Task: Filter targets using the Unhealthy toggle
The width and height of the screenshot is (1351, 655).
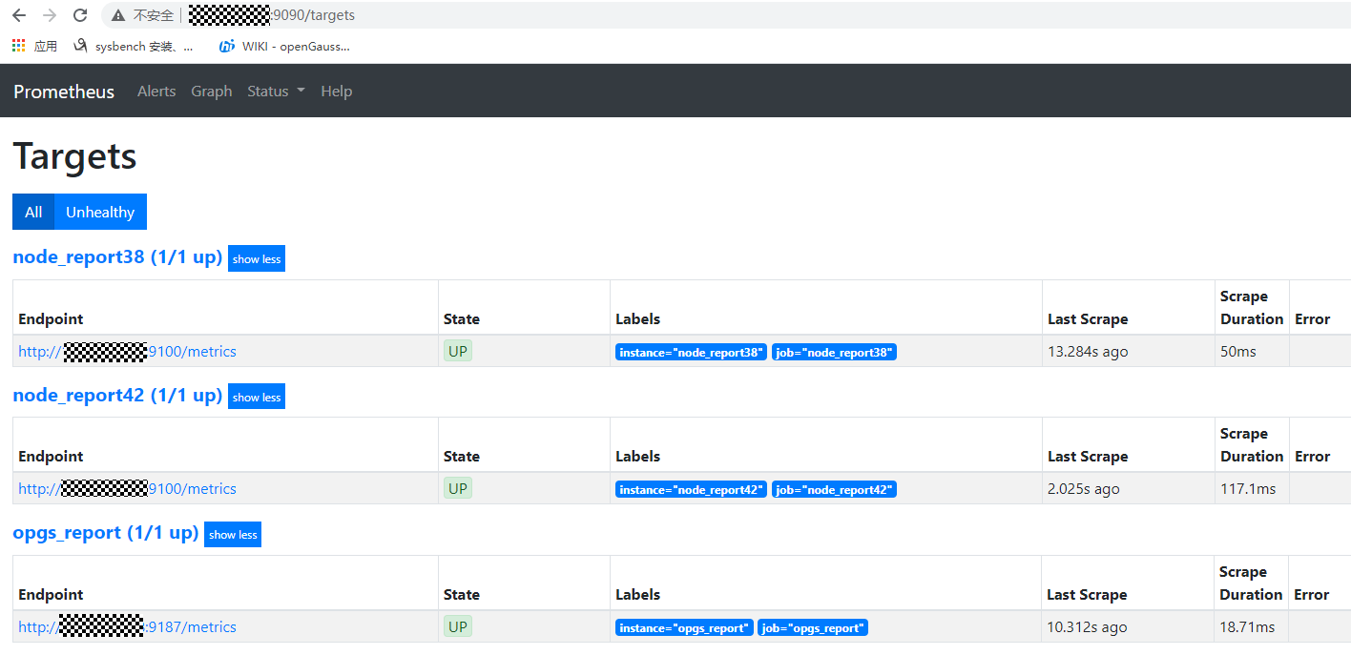Action: click(99, 212)
